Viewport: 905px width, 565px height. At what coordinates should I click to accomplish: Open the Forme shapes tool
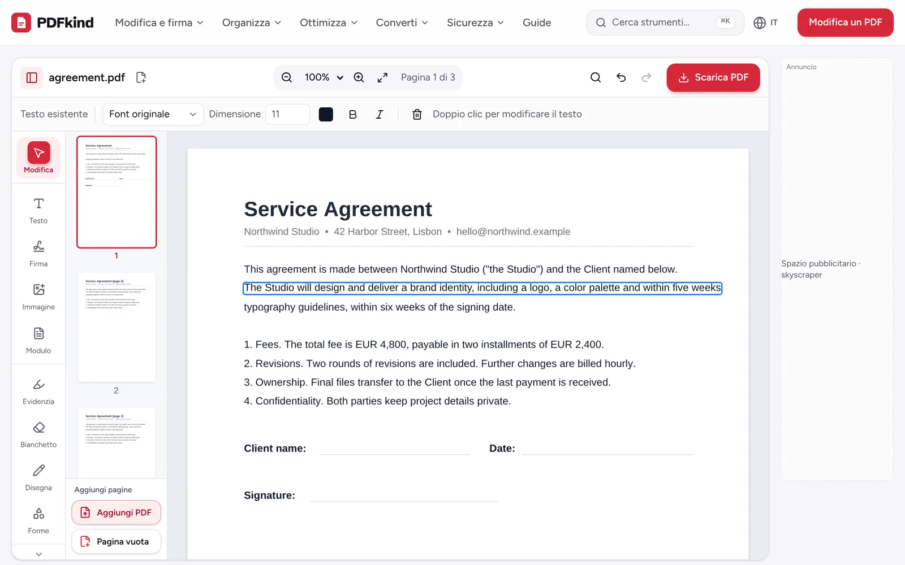(x=38, y=521)
